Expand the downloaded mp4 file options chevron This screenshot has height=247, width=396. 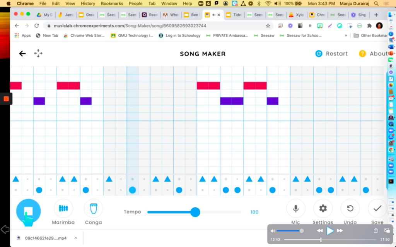[76, 238]
